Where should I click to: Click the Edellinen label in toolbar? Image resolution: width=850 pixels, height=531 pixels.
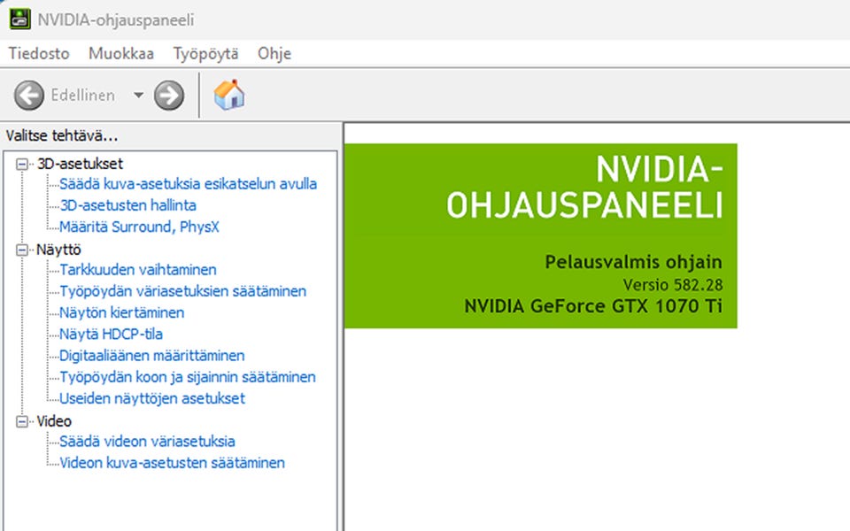[83, 96]
